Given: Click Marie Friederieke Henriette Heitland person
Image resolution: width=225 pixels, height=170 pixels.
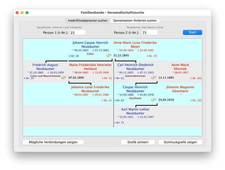Looking at the screenshot, I should point(90,67).
